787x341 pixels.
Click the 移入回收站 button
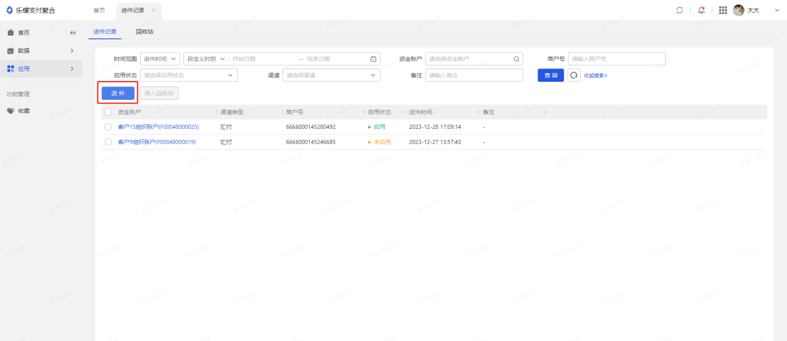pos(159,93)
